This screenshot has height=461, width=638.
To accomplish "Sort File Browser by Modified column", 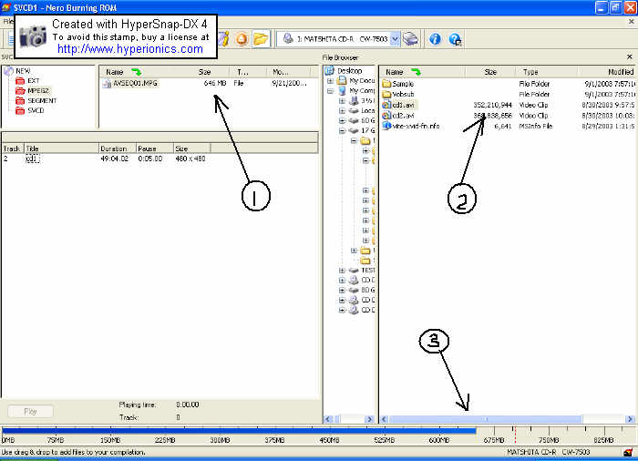I will (x=607, y=72).
